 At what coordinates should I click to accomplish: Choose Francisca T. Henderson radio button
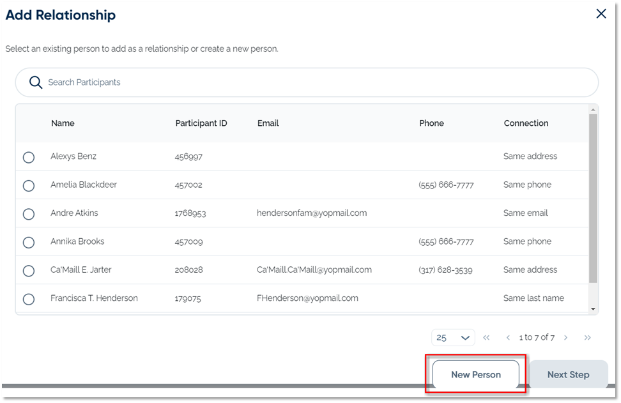pos(29,299)
